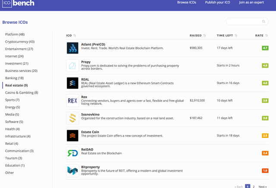Image resolution: width=276 pixels, height=188 pixels.
Task: Open the REAL title link
Action: pos(85,79)
